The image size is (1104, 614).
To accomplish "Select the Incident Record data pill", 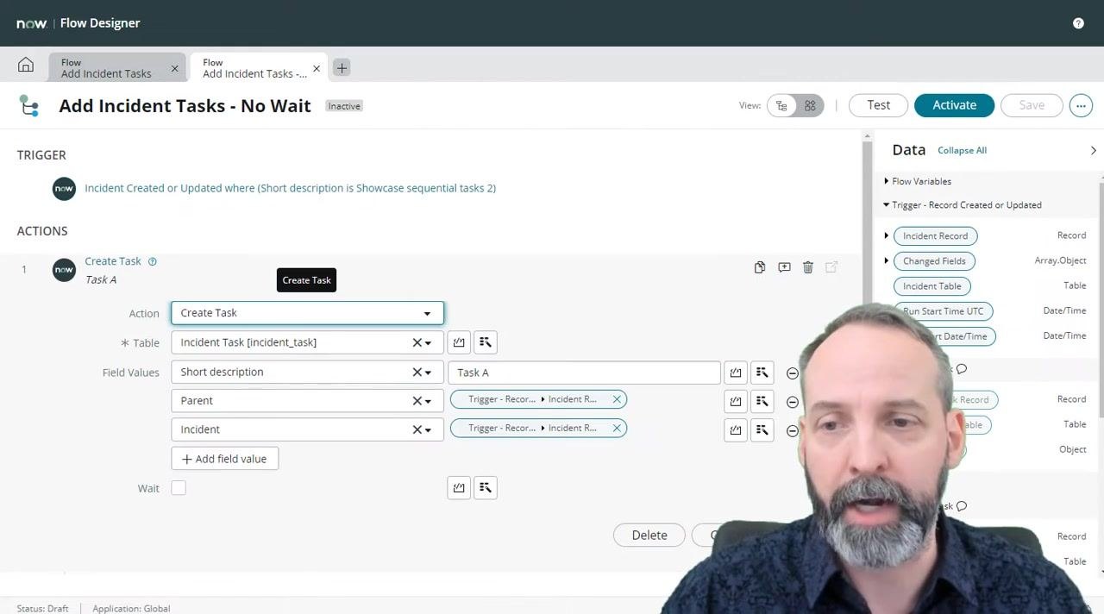I will [x=936, y=235].
